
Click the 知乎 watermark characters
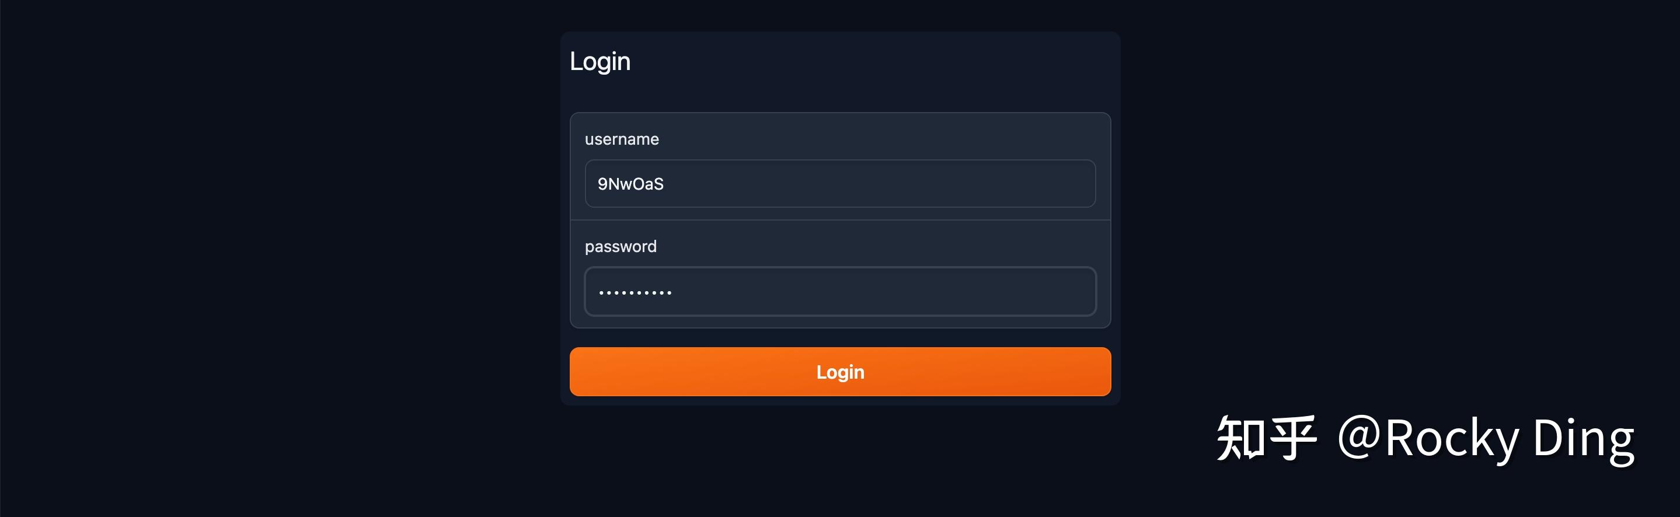pyautogui.click(x=1265, y=438)
